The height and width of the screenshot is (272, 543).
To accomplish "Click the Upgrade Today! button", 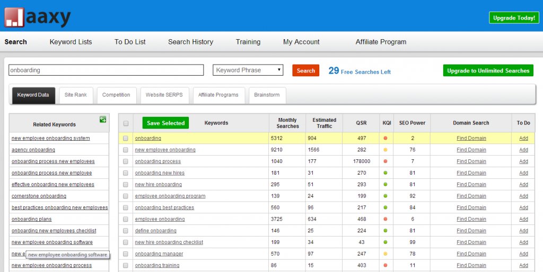I will [x=514, y=18].
